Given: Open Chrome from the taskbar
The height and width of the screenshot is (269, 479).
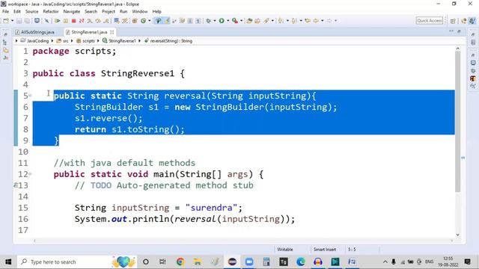Looking at the screenshot, I should click(x=180, y=262).
